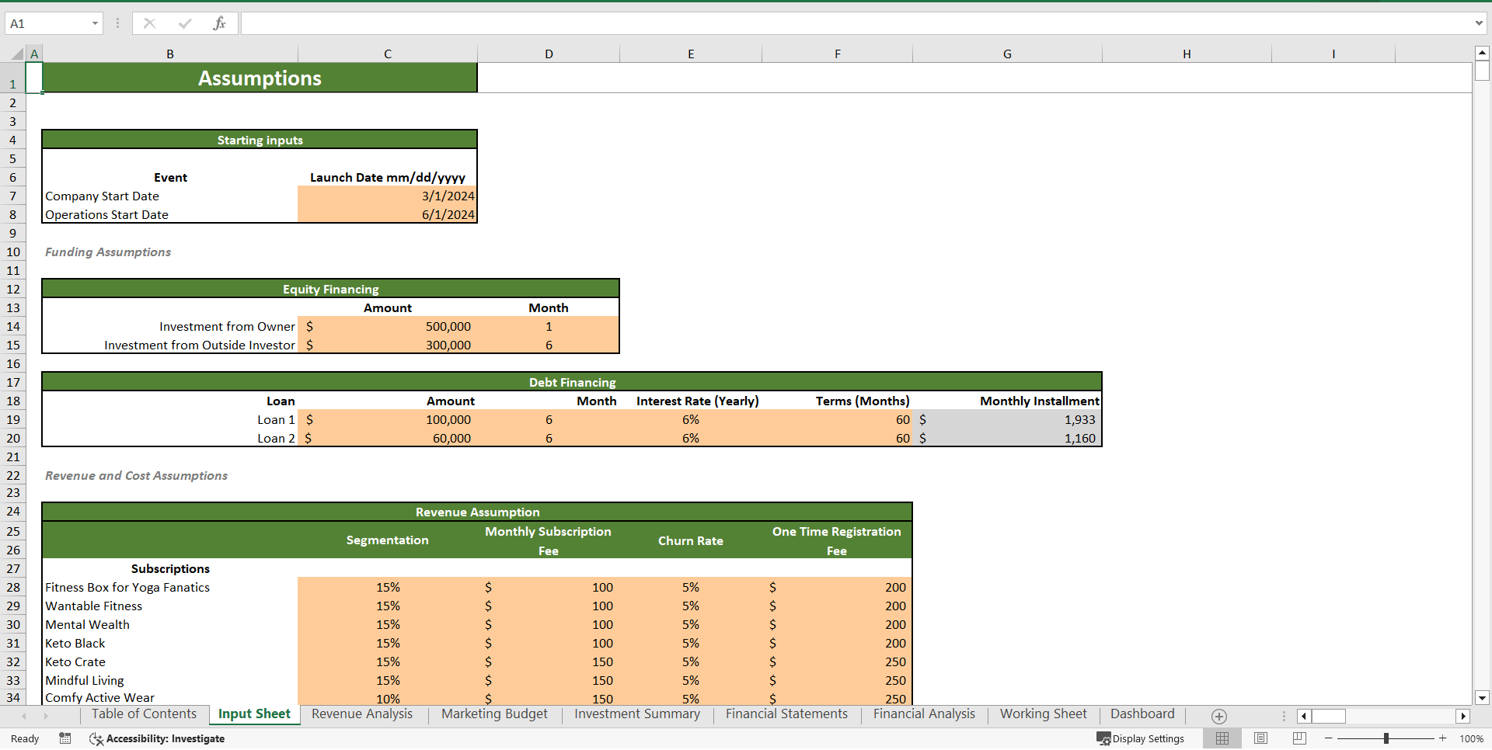Select column G header
Viewport: 1492px width, 750px height.
[x=1007, y=54]
